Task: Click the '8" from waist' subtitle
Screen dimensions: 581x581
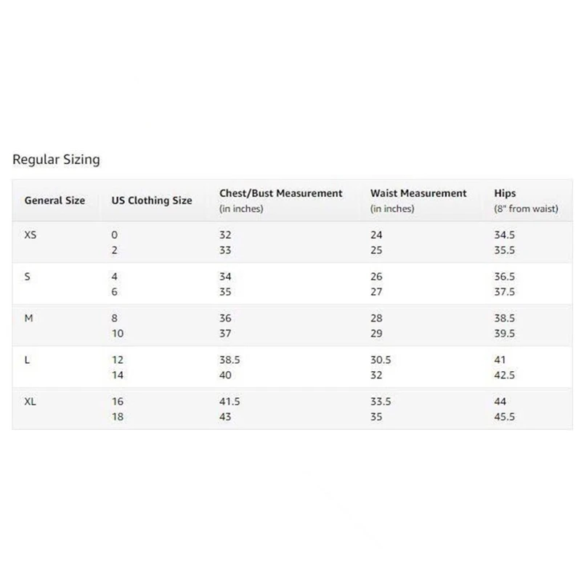Action: pyautogui.click(x=526, y=209)
